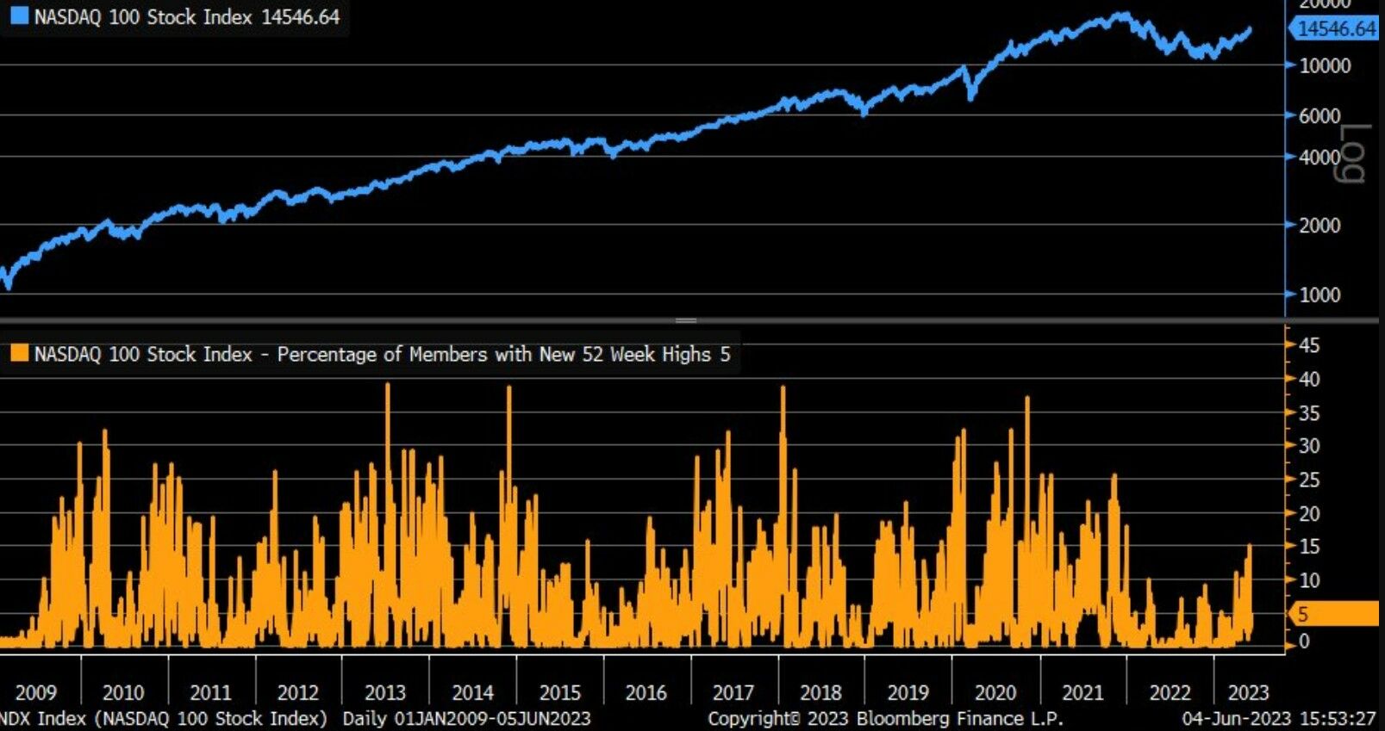Click the 2000 price axis label

pyautogui.click(x=1319, y=226)
